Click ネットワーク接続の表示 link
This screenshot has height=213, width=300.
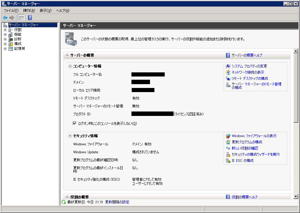pyautogui.click(x=248, y=72)
